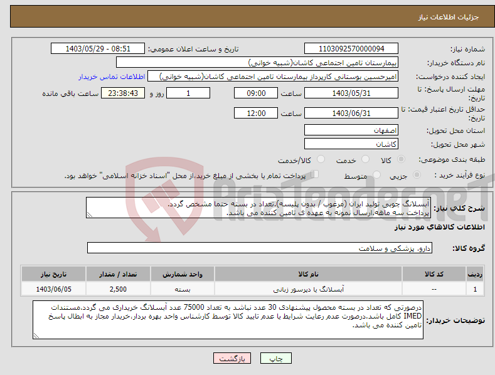
Task: Select the جزیی purchase type radio
Action: (417, 174)
